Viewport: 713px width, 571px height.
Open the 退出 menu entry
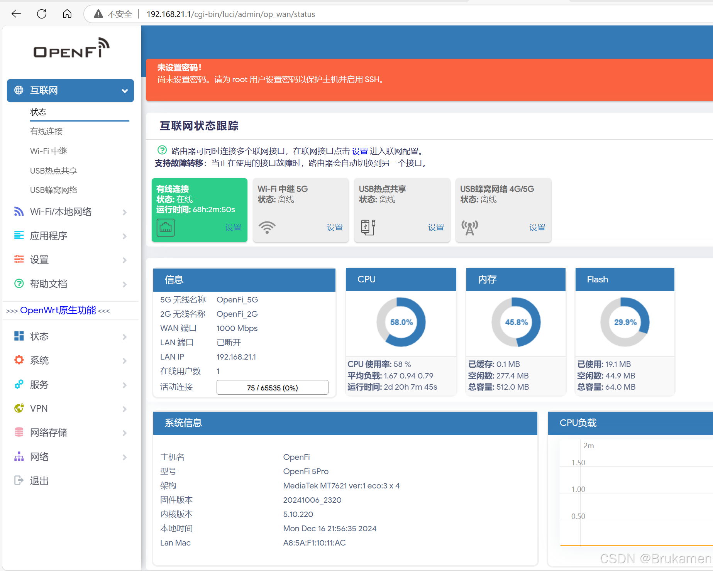[x=39, y=480]
